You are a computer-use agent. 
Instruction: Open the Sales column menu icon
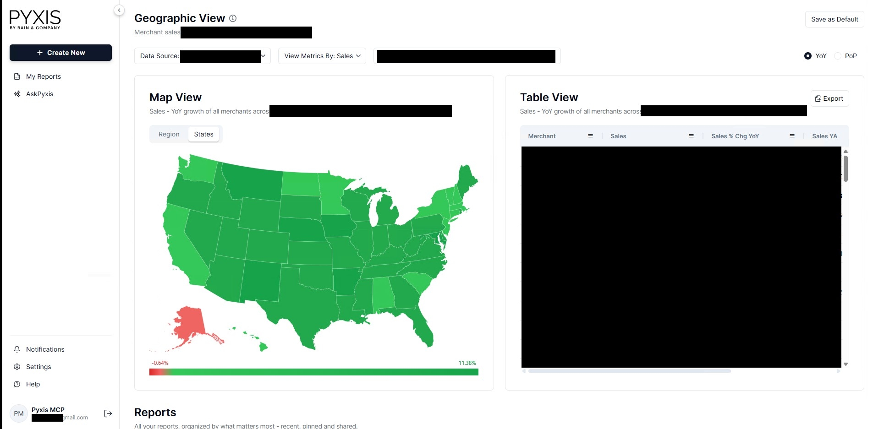coord(691,136)
